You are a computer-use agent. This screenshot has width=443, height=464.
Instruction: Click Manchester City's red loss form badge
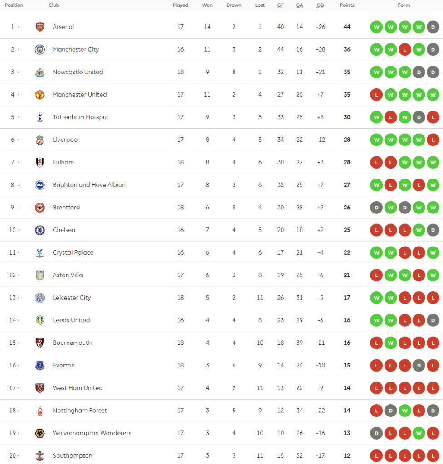pos(404,49)
